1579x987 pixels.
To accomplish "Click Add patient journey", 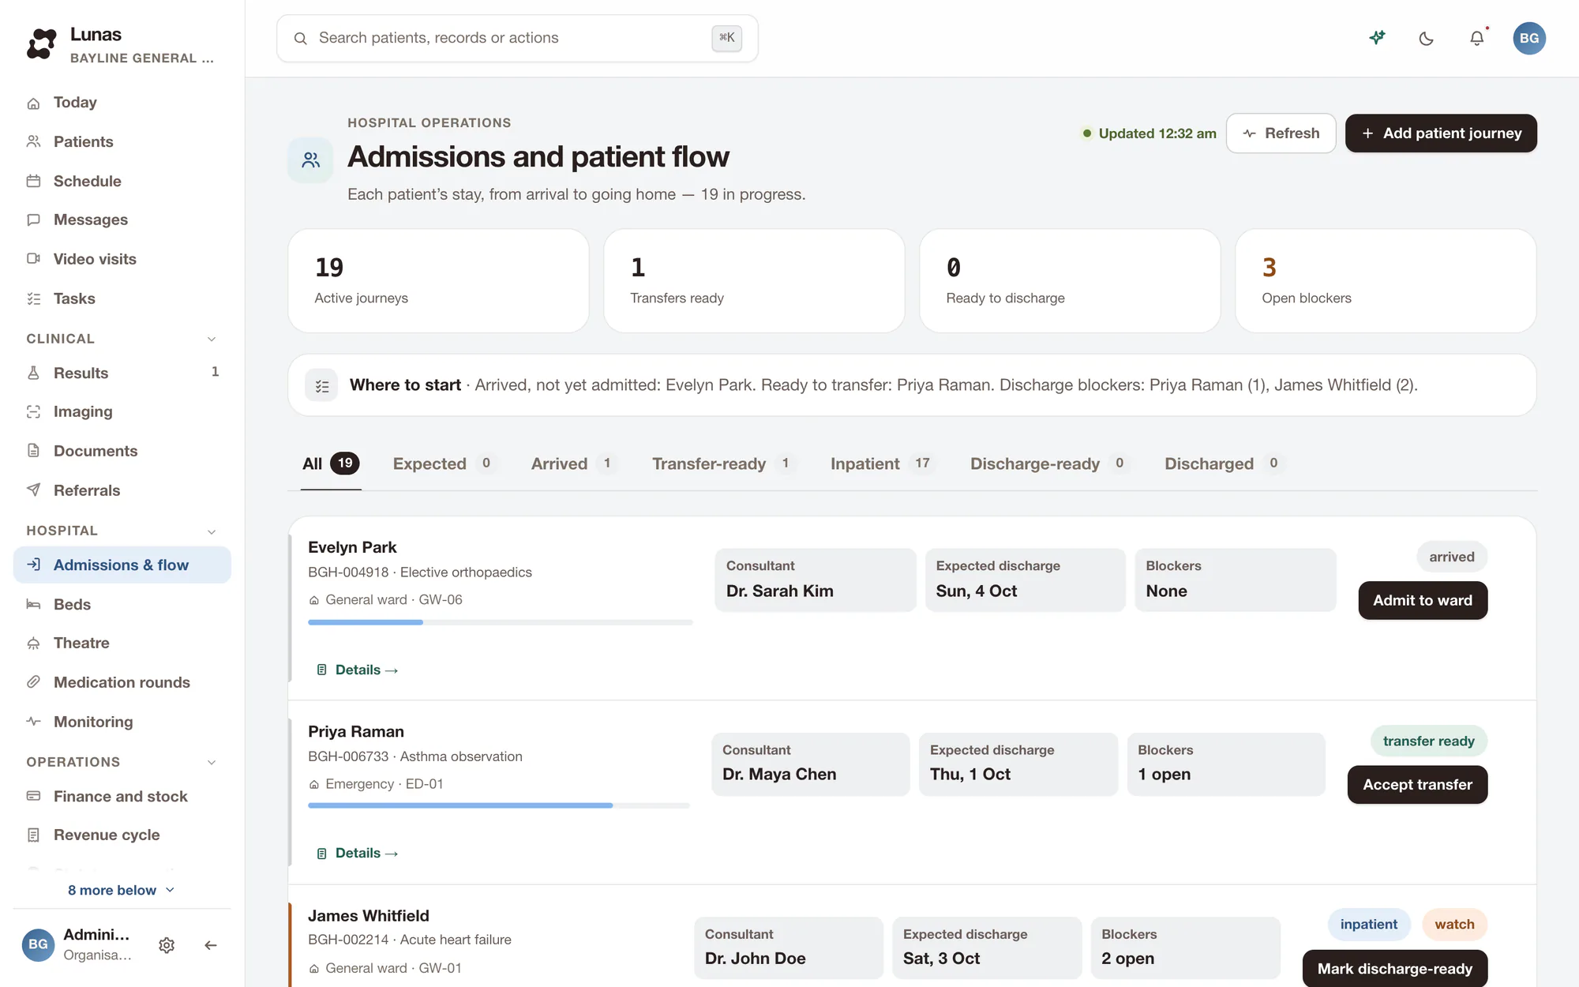I will coord(1441,133).
